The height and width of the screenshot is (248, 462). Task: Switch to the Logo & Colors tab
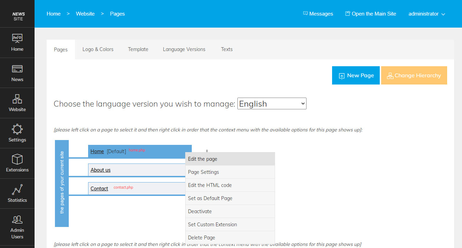pyautogui.click(x=98, y=49)
